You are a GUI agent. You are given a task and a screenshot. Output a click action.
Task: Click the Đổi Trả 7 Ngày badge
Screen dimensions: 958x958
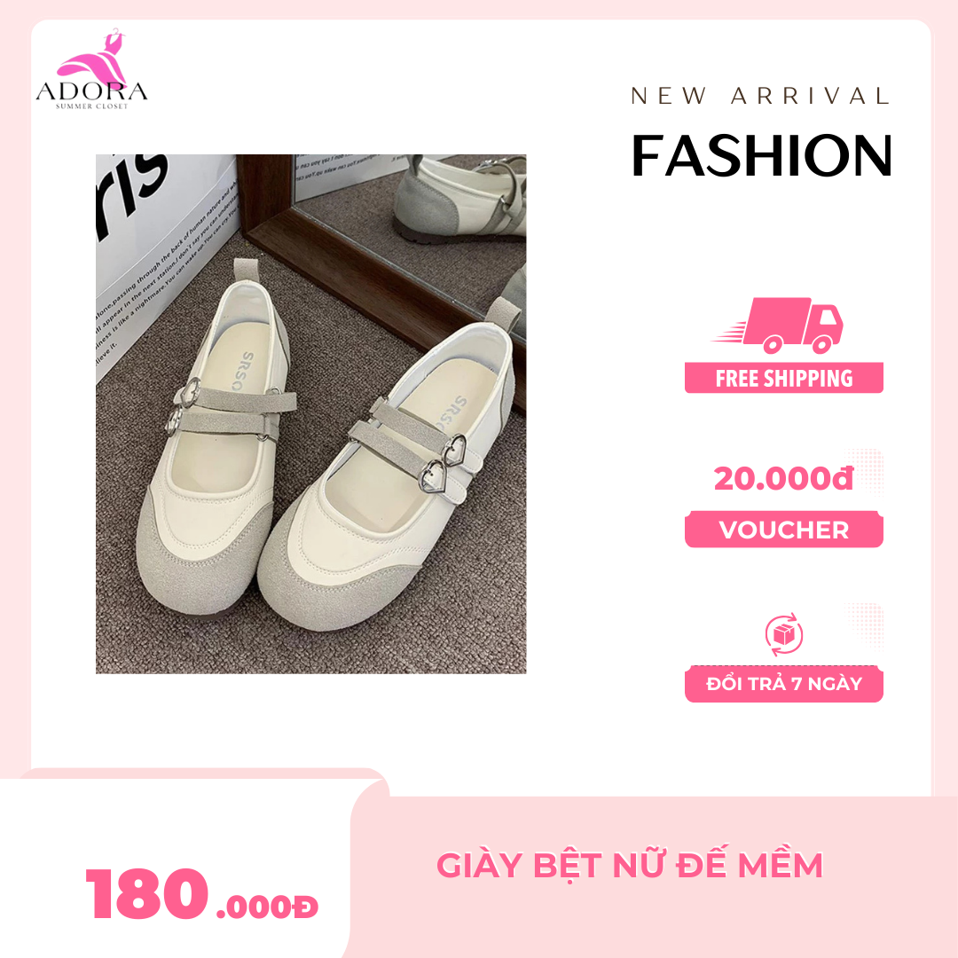click(x=784, y=684)
